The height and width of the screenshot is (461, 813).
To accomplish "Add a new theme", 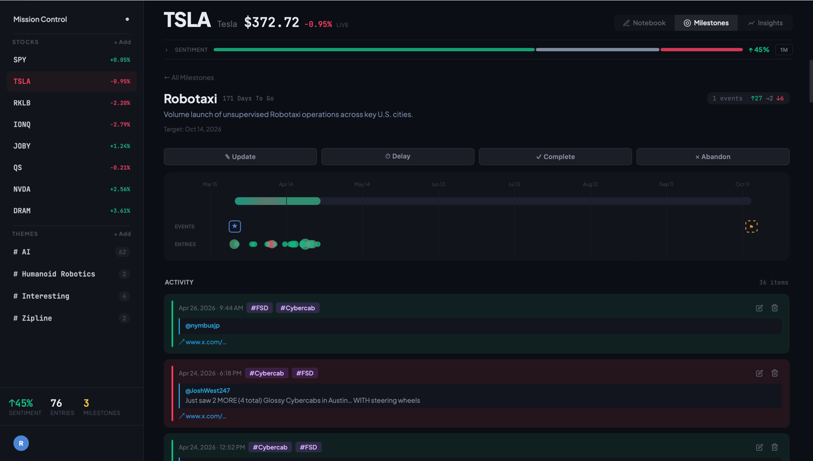I will tap(122, 234).
